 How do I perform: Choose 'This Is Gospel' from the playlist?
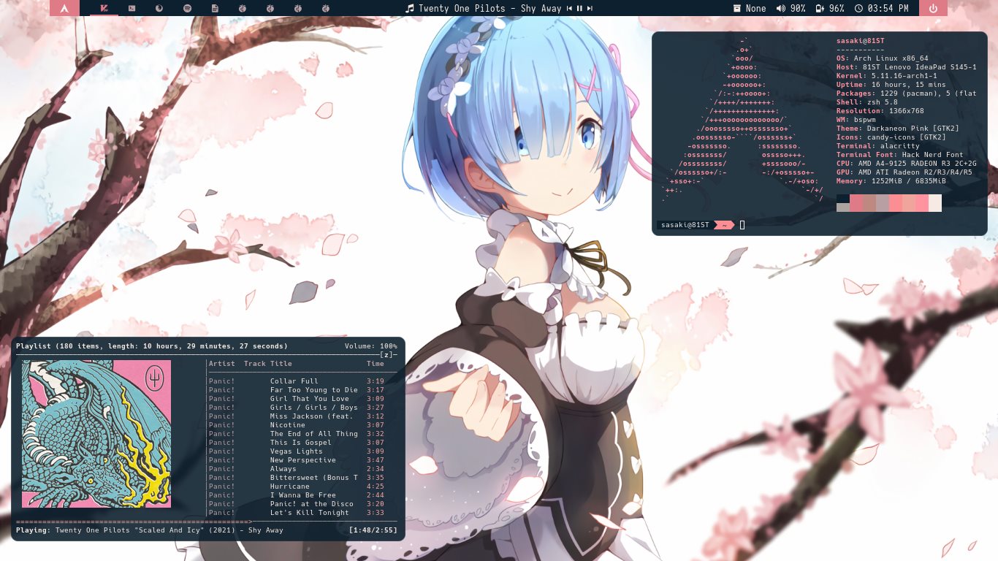point(300,443)
